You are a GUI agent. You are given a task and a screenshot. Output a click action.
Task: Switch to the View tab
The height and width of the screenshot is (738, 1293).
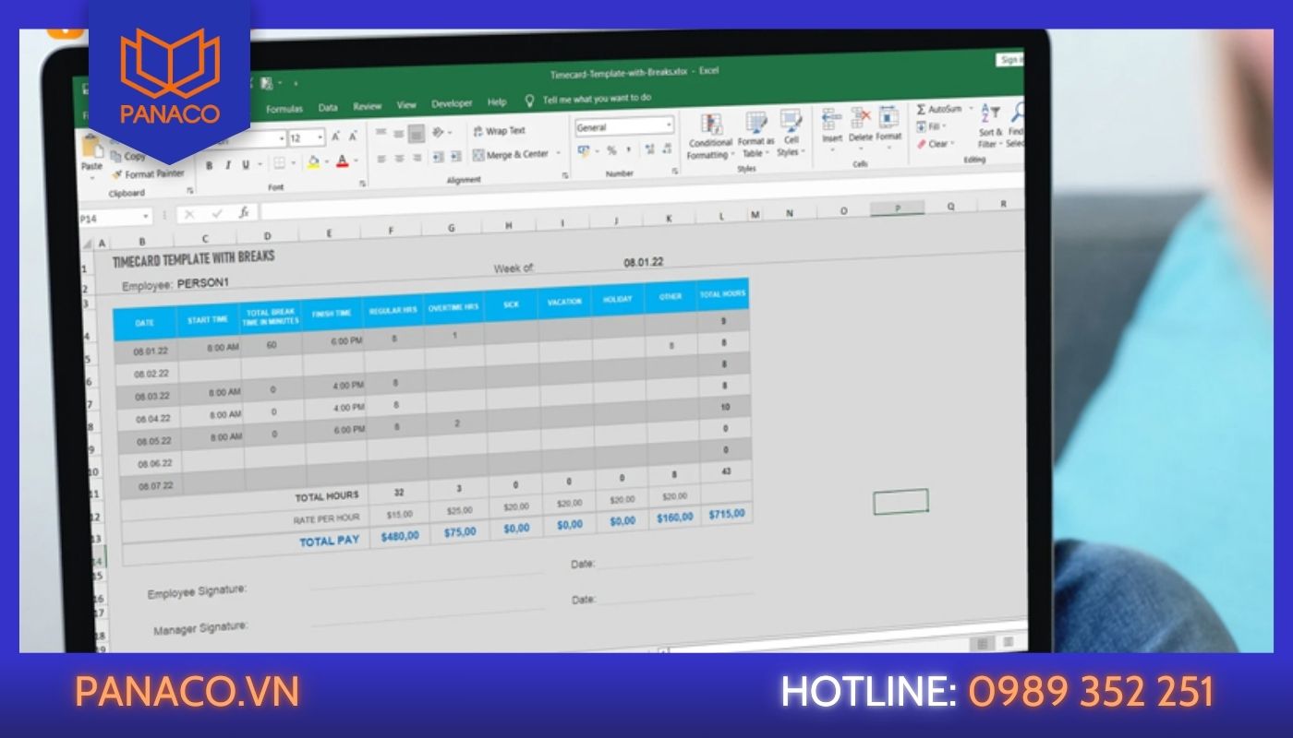[x=406, y=105]
